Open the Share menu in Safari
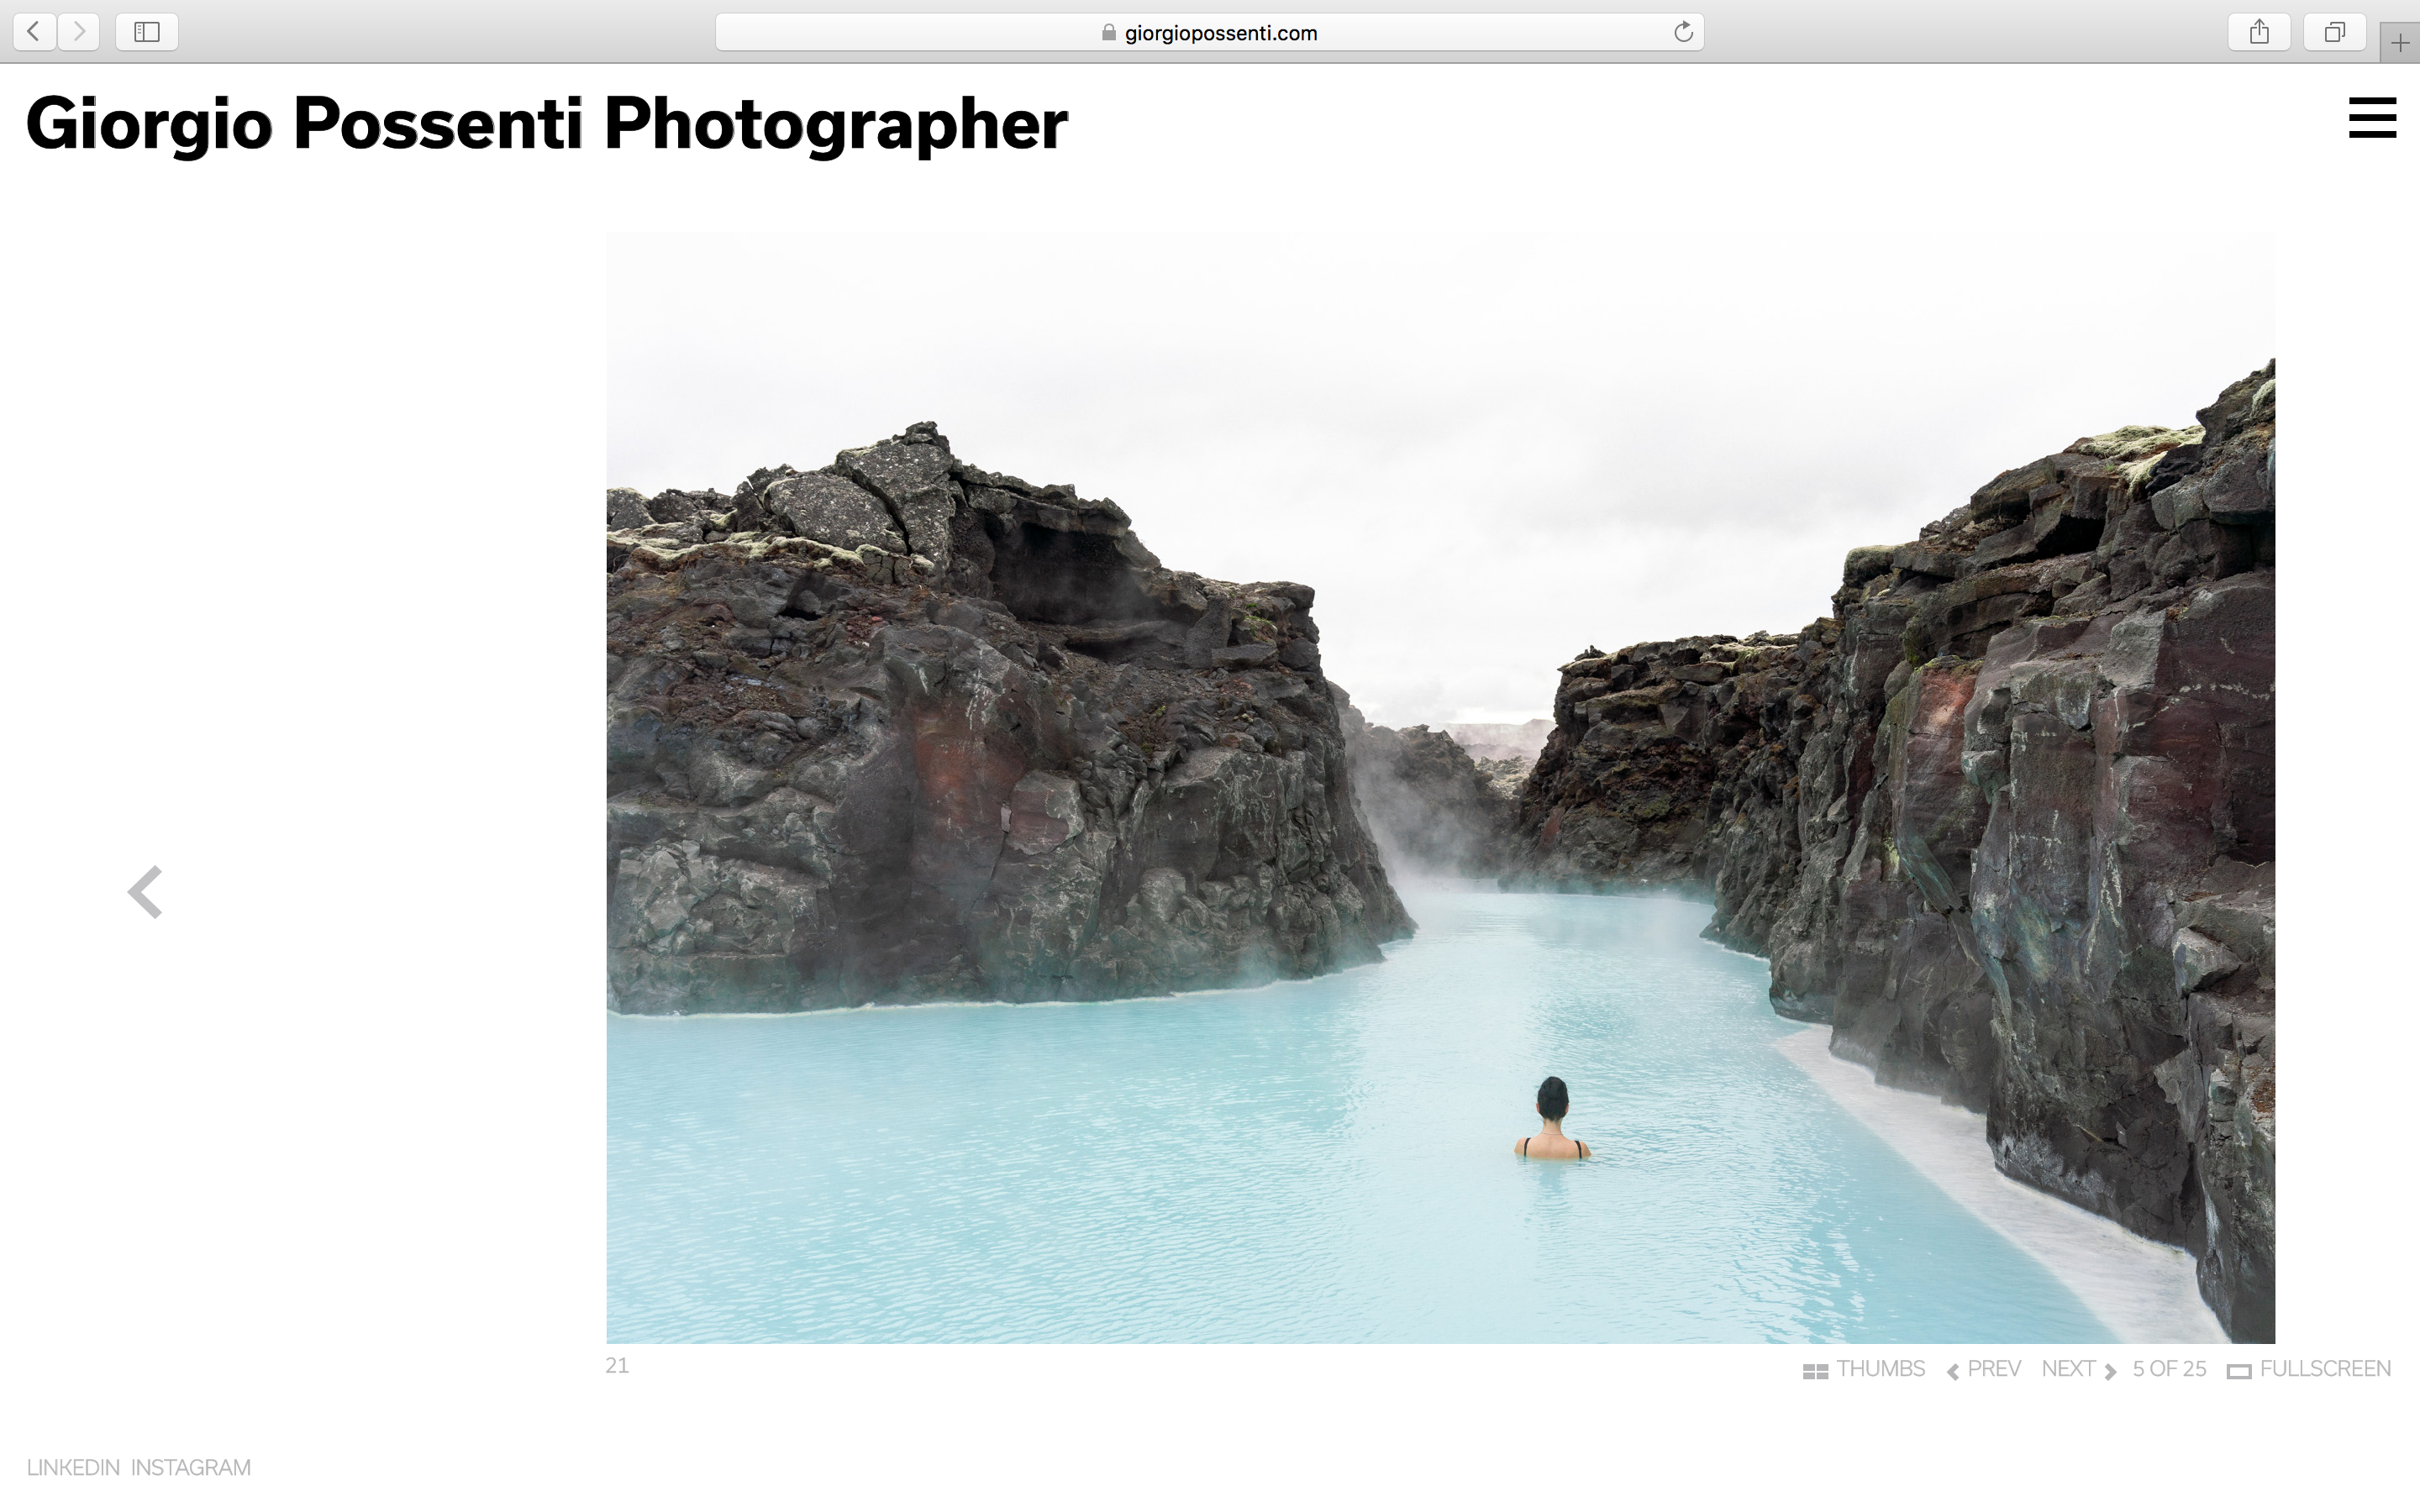This screenshot has width=2420, height=1512. pos(2259,32)
